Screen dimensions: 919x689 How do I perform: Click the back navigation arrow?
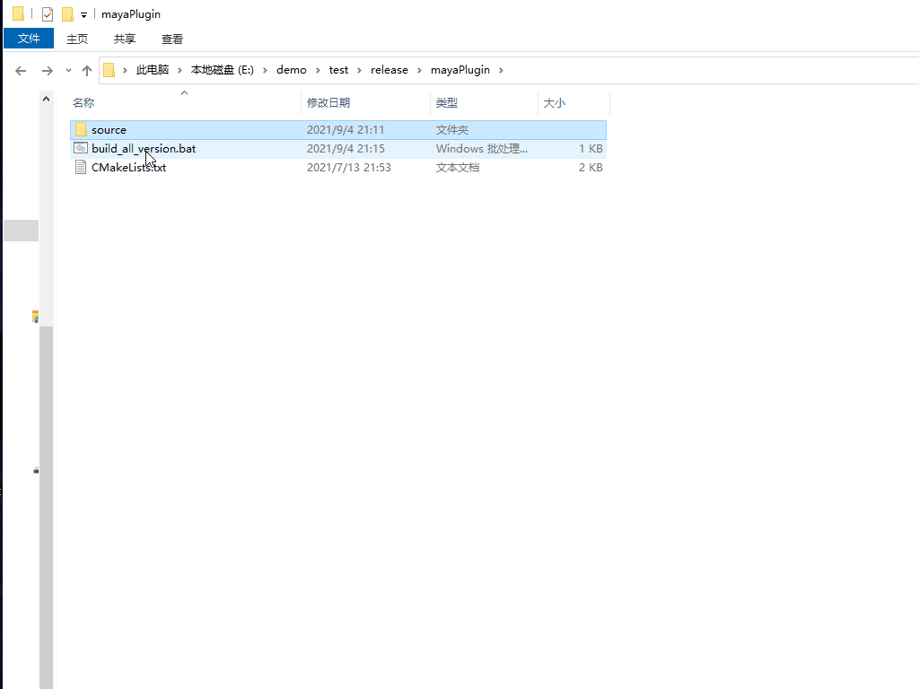click(21, 70)
